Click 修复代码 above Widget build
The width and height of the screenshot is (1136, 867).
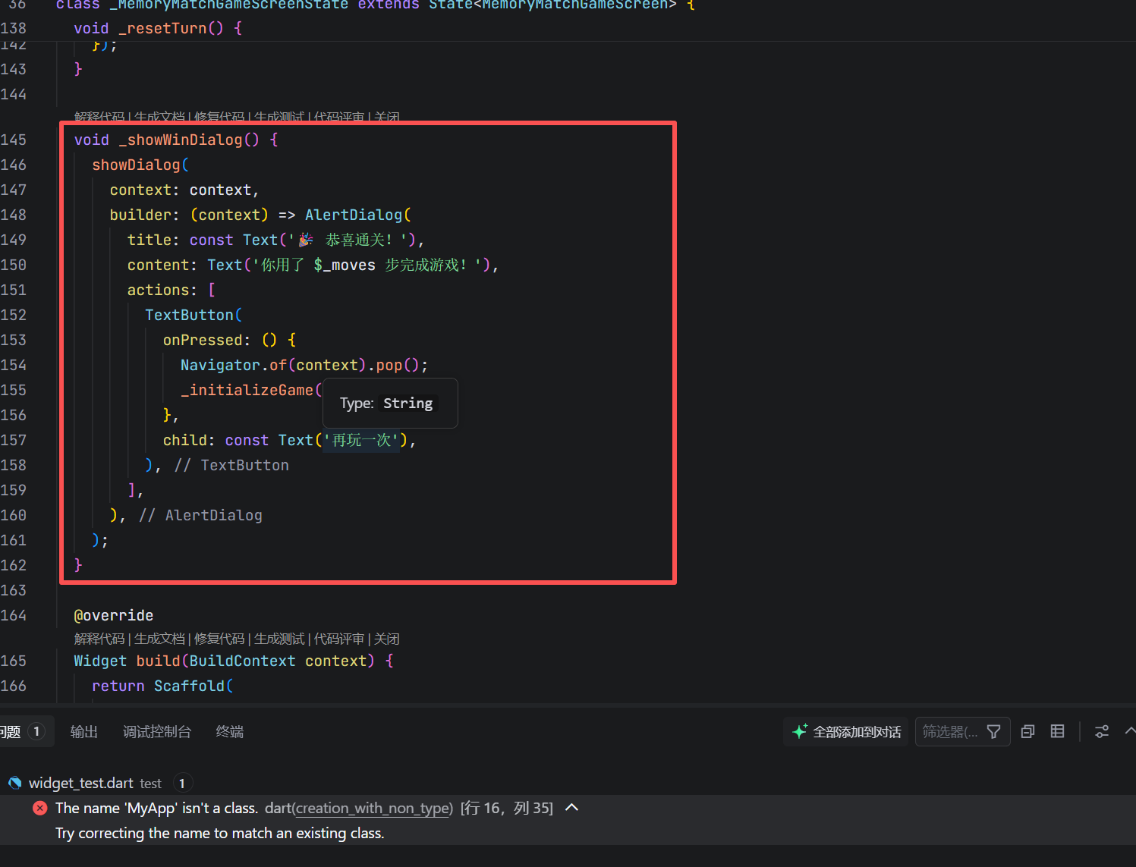(x=219, y=639)
